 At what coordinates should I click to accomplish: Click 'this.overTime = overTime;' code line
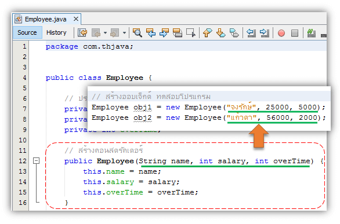(140, 192)
